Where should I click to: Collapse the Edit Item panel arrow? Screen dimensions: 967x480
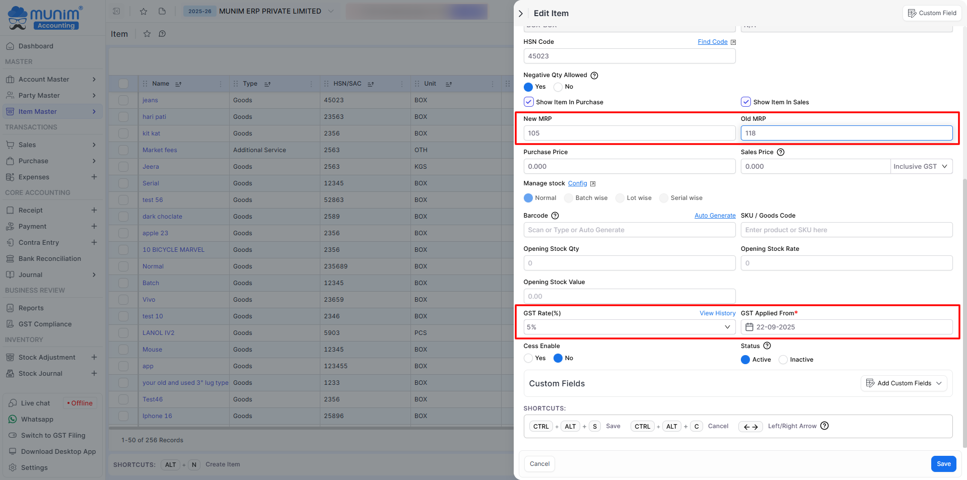tap(521, 14)
